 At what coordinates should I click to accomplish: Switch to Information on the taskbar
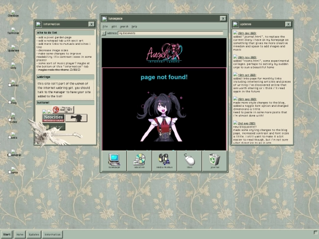coord(53,234)
